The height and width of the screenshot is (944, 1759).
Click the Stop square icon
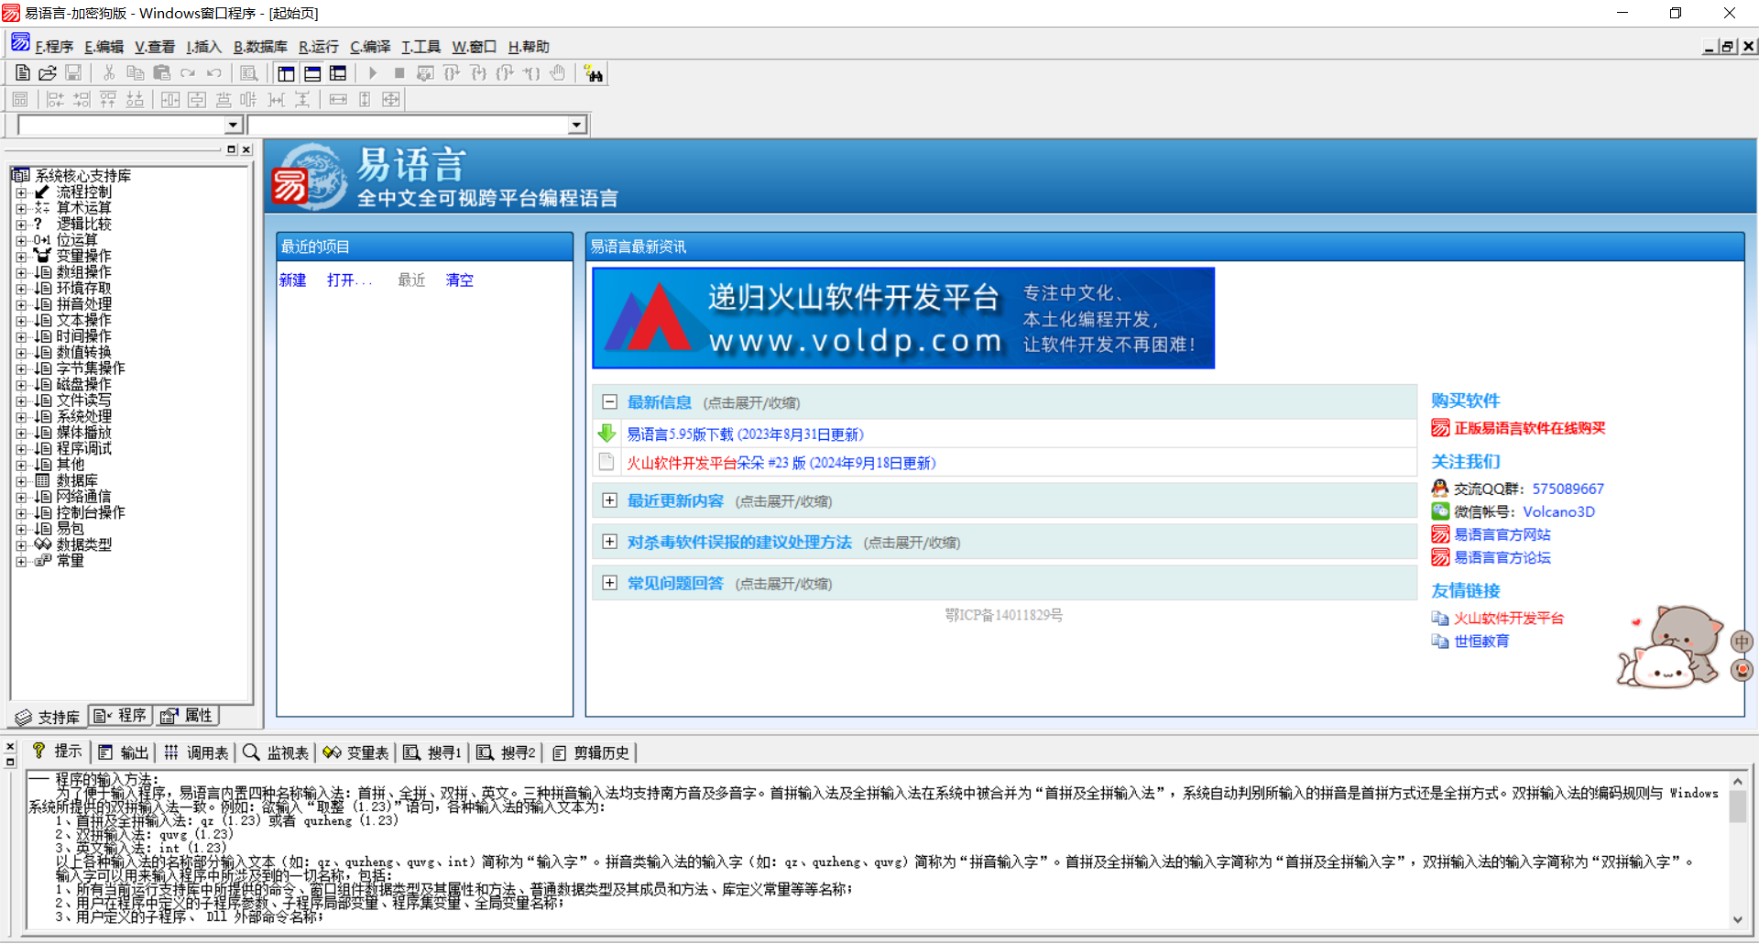(x=399, y=73)
